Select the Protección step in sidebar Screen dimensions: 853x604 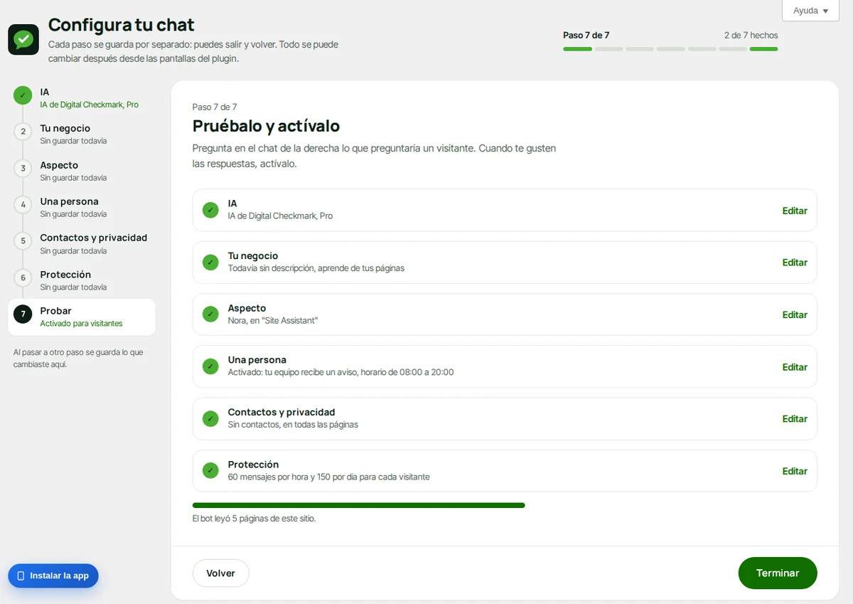82,280
